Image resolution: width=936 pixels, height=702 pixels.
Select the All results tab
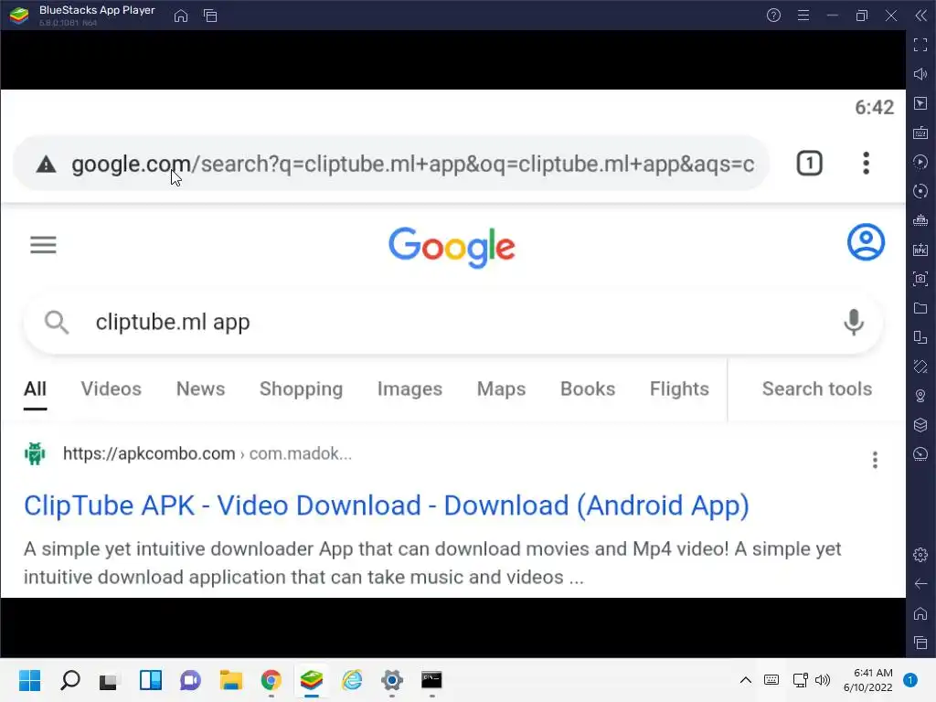pos(36,389)
